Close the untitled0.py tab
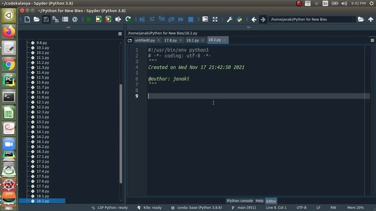The image size is (376, 211). click(x=159, y=40)
